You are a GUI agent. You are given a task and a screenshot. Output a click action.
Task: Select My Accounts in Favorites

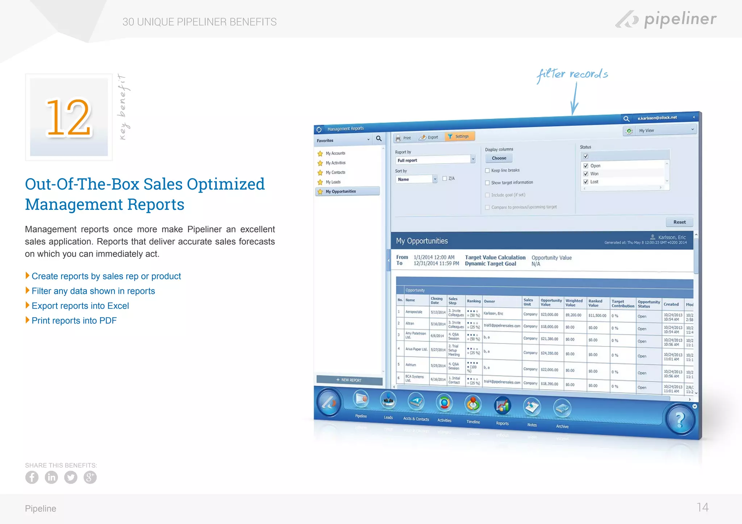pos(335,153)
